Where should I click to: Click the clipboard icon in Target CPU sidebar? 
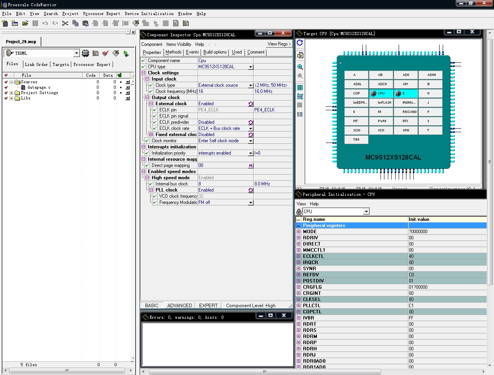tap(300, 55)
